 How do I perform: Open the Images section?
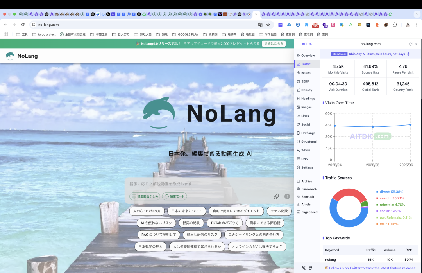coord(304,107)
